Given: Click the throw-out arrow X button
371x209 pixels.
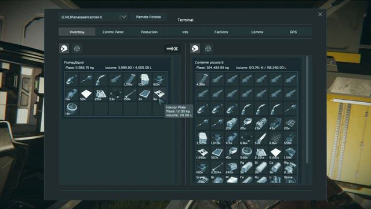Looking at the screenshot, I should click(x=172, y=49).
